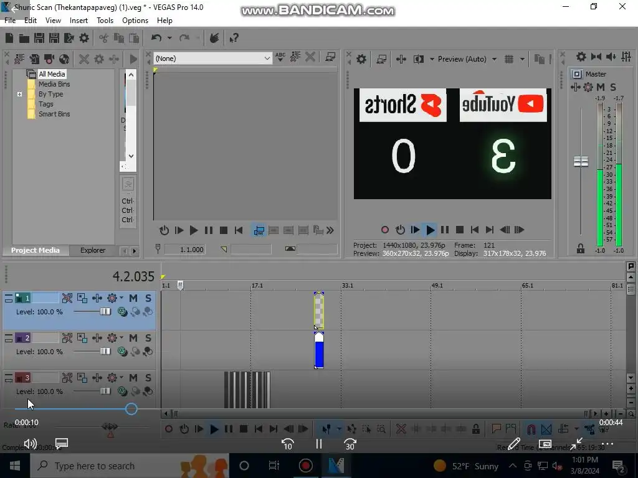This screenshot has width=638, height=478.
Task: Jump to project start in timeline transport
Action: point(259,429)
